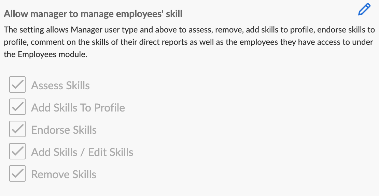Disable the Endorse Skills checkbox

[17, 130]
